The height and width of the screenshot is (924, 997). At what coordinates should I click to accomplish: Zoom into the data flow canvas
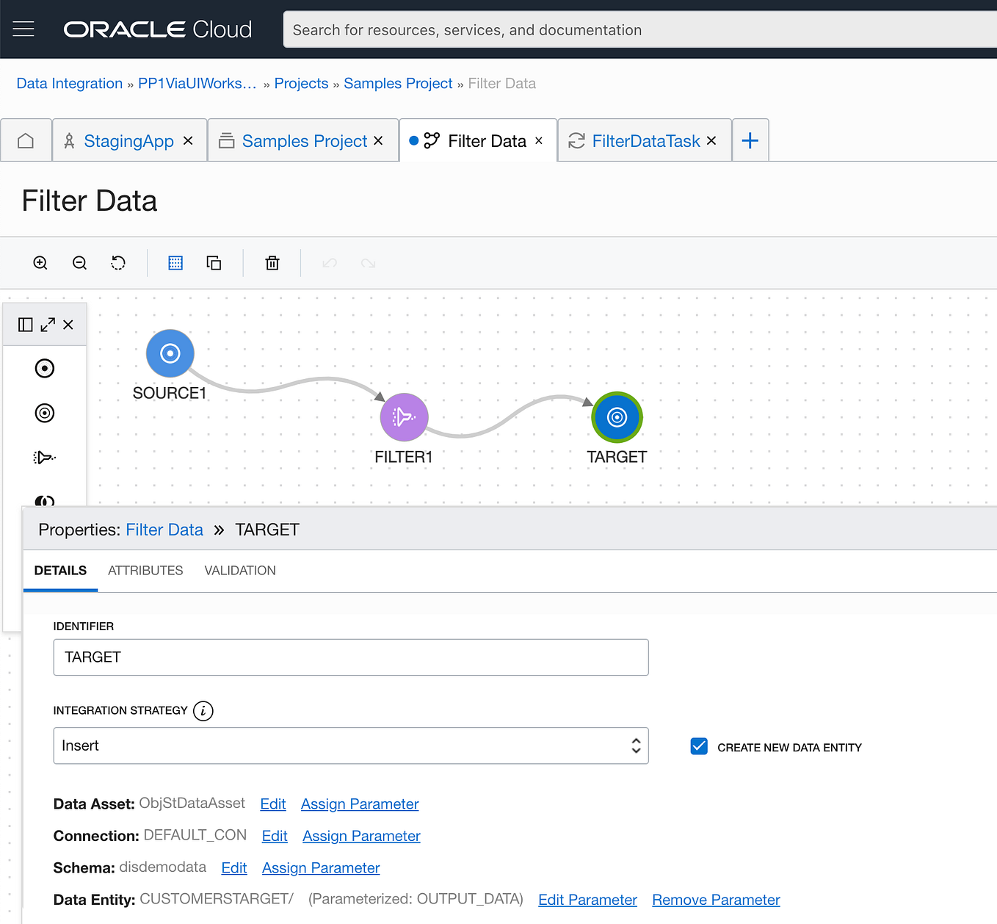pos(40,262)
